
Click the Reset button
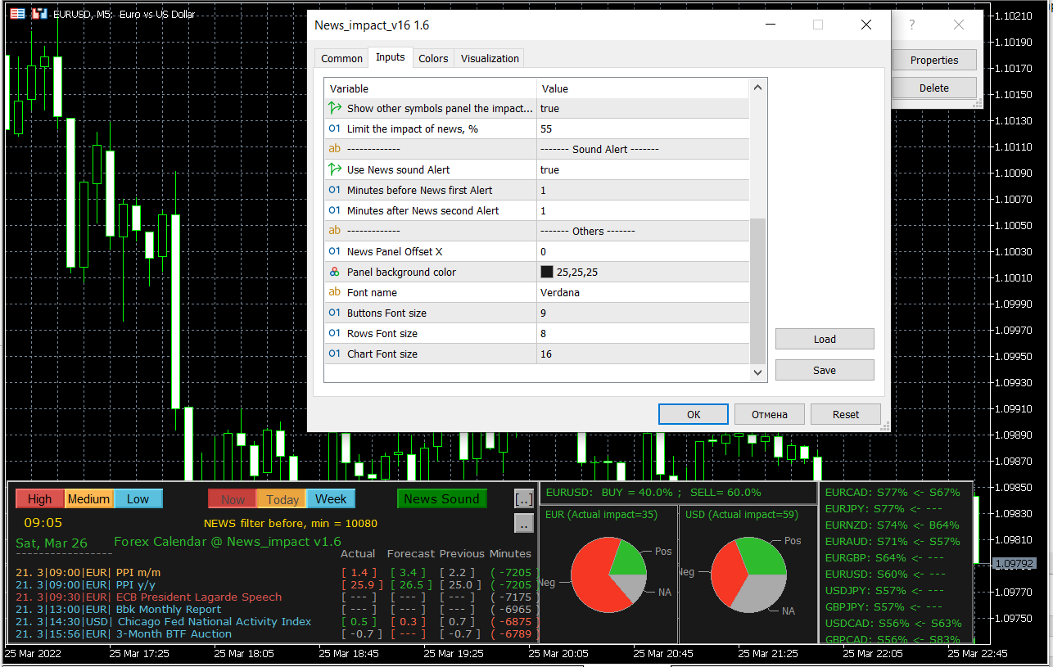tap(846, 414)
